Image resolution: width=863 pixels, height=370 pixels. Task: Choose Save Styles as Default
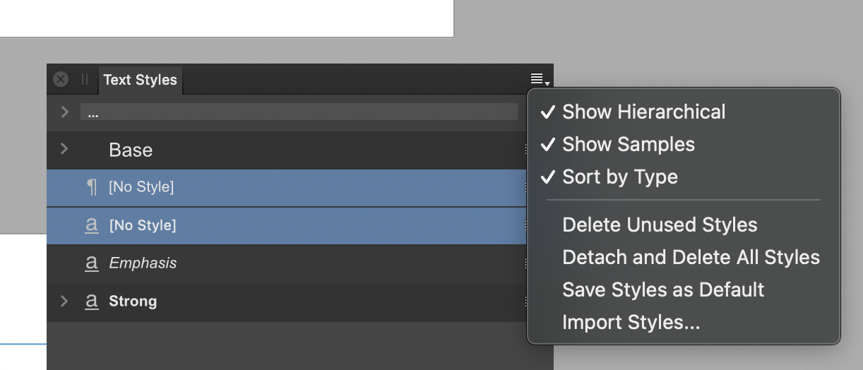(663, 290)
